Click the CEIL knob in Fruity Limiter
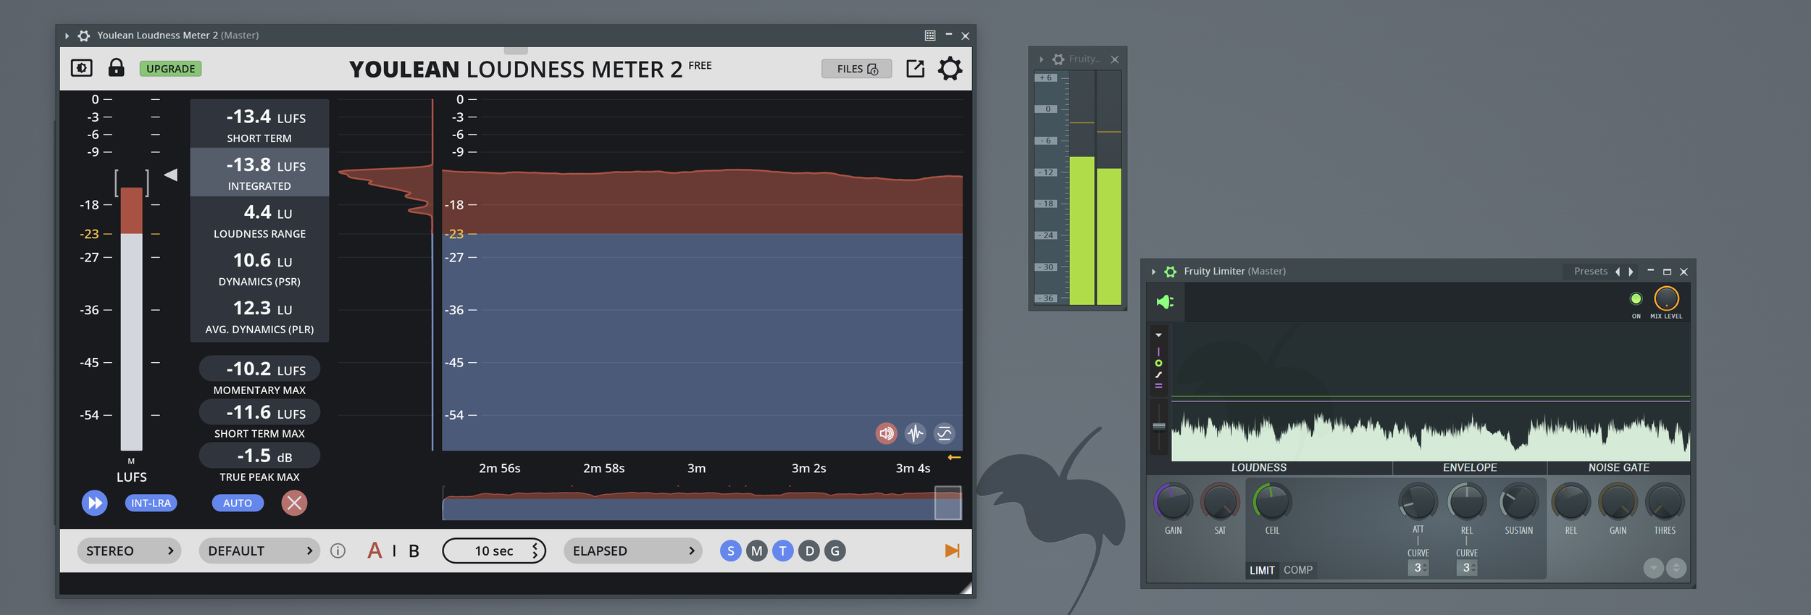Image resolution: width=1811 pixels, height=615 pixels. click(x=1271, y=502)
